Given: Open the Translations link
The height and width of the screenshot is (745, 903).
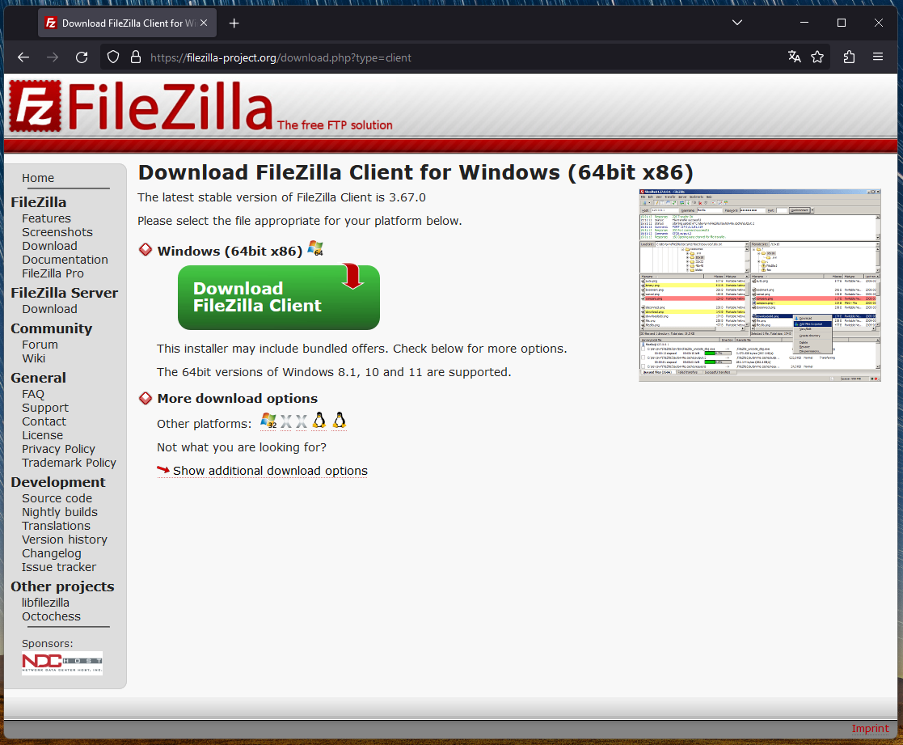Looking at the screenshot, I should (56, 526).
